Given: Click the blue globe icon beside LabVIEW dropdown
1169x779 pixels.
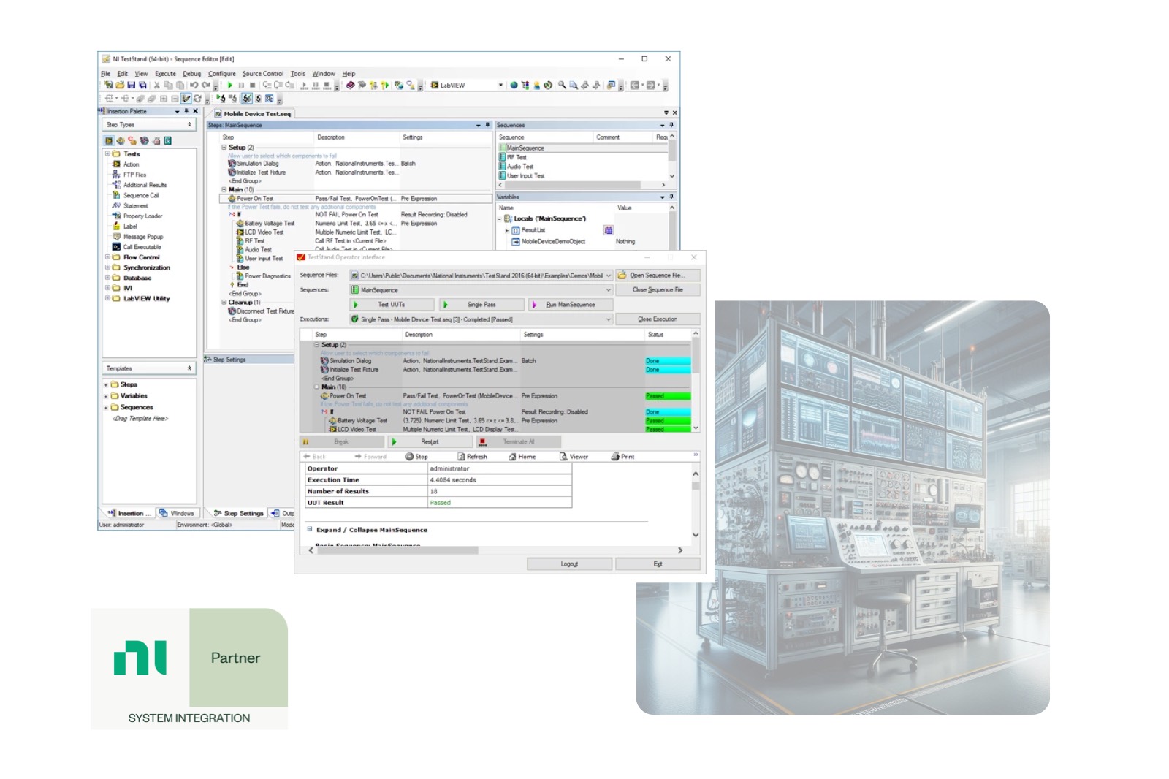Looking at the screenshot, I should (x=514, y=85).
